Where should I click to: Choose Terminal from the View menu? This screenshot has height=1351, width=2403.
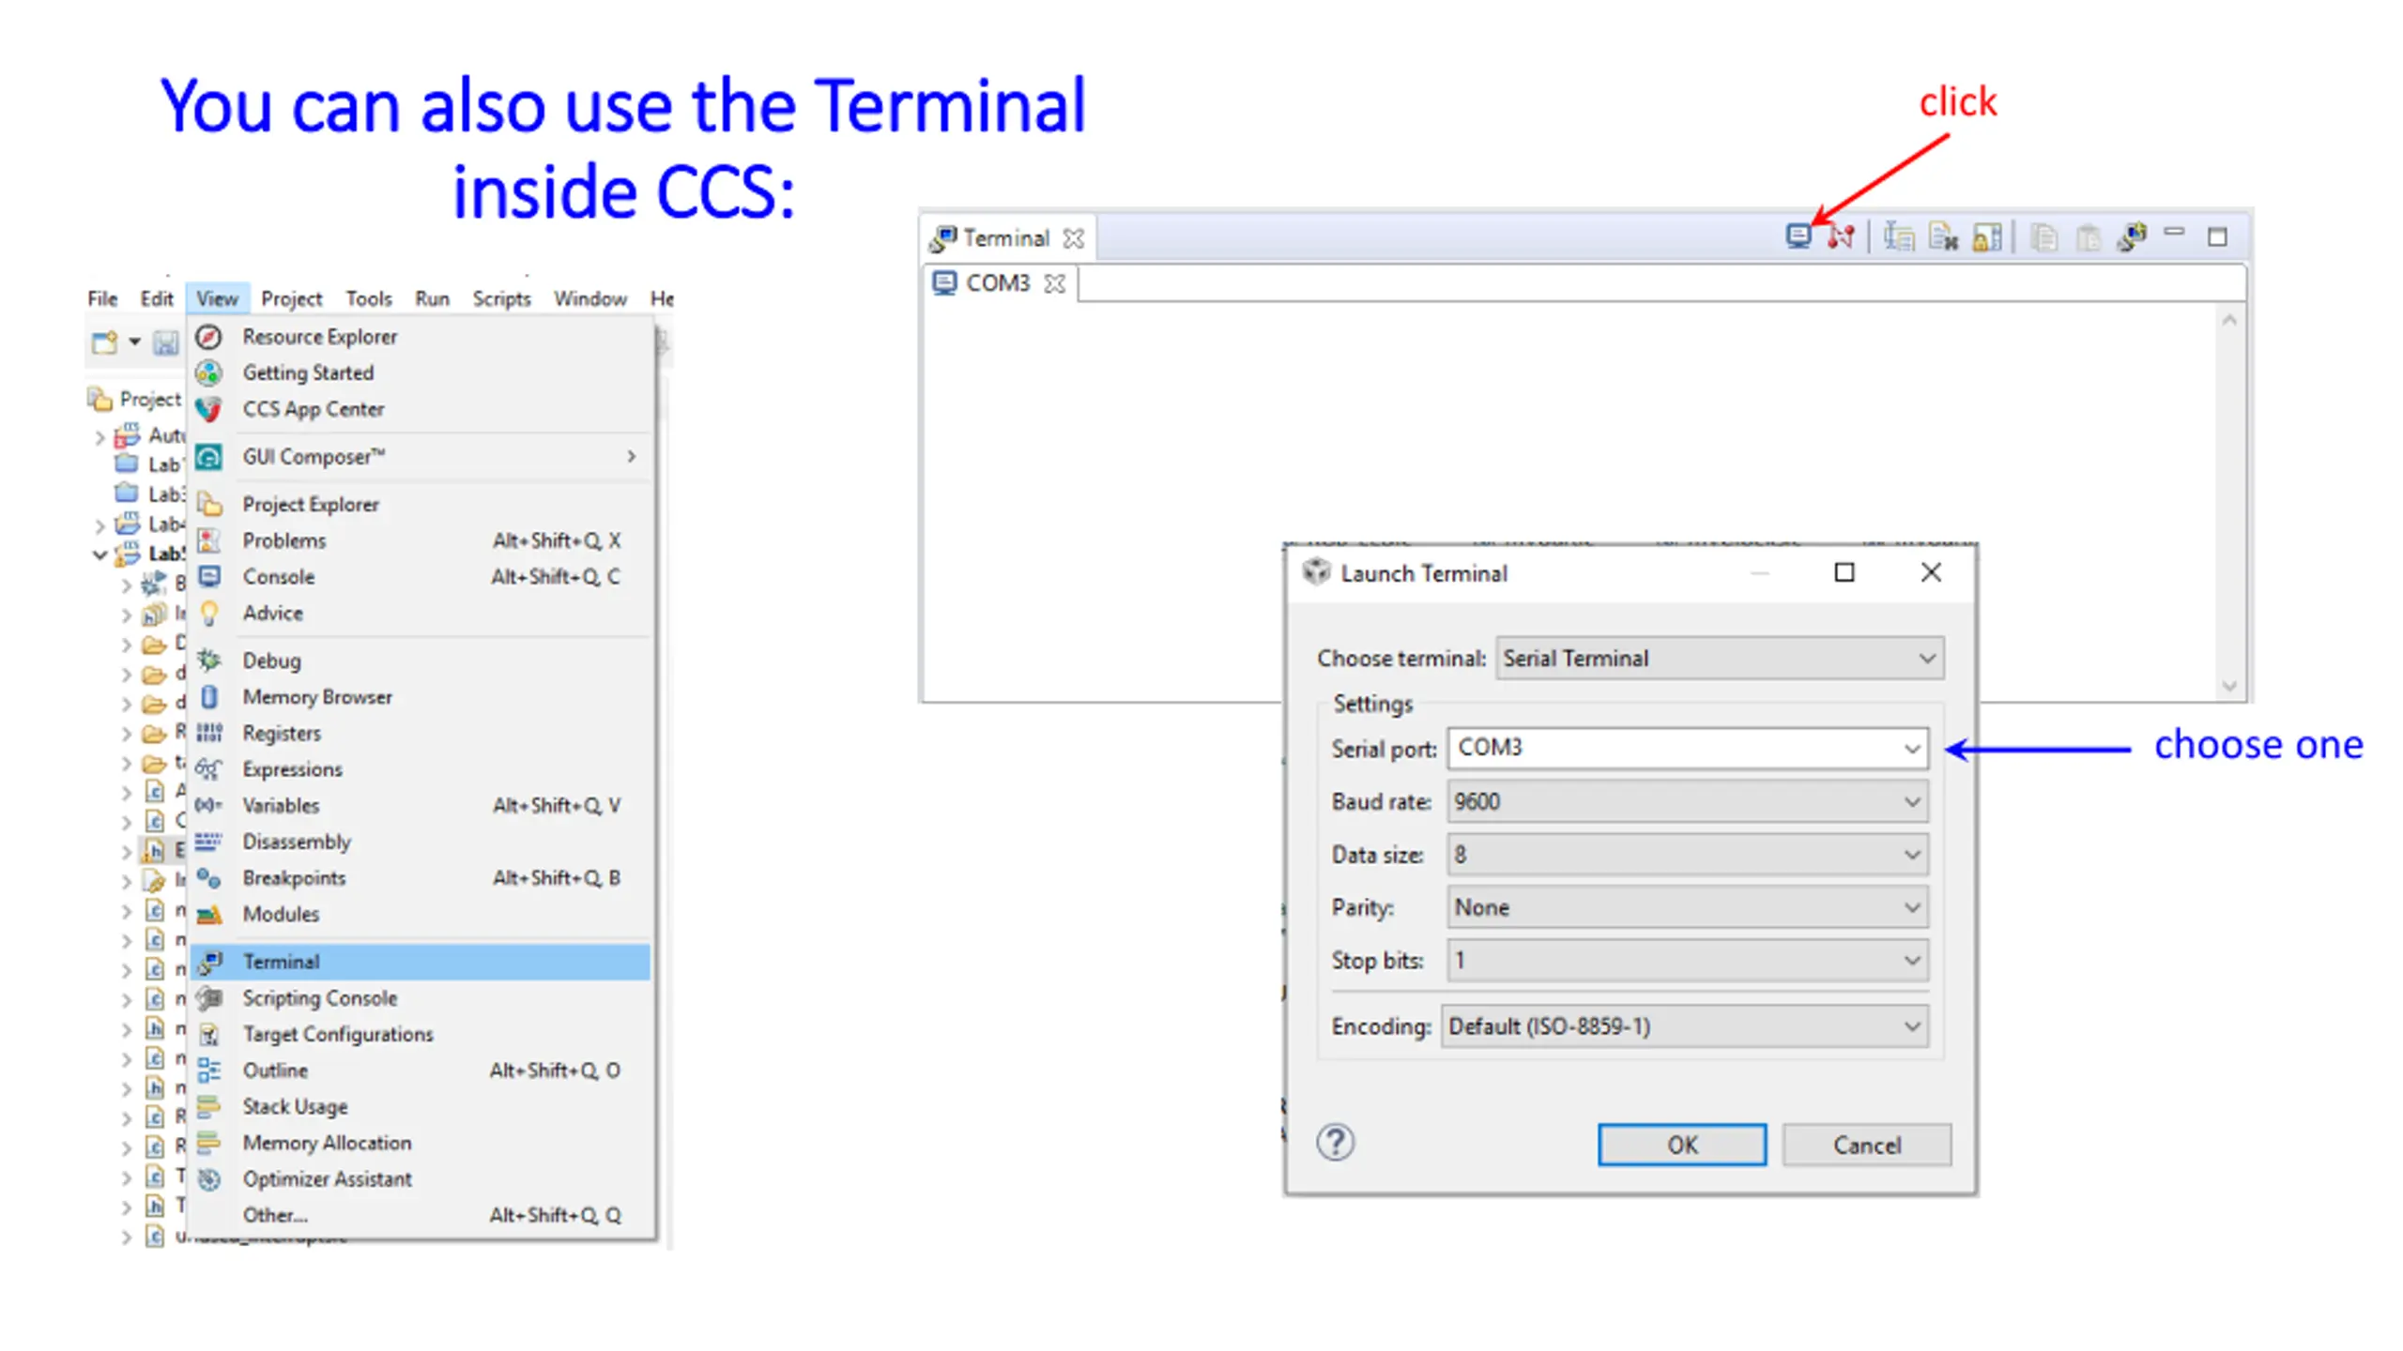pos(421,962)
